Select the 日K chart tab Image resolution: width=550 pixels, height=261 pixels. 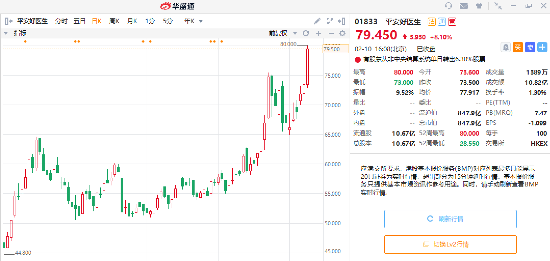(97, 21)
